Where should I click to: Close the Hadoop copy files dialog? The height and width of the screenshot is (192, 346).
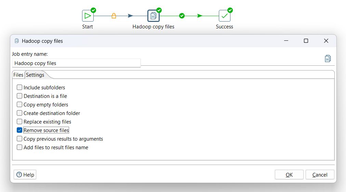click(x=326, y=41)
